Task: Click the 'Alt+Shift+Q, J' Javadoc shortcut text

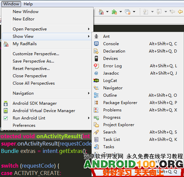Action: point(164,73)
